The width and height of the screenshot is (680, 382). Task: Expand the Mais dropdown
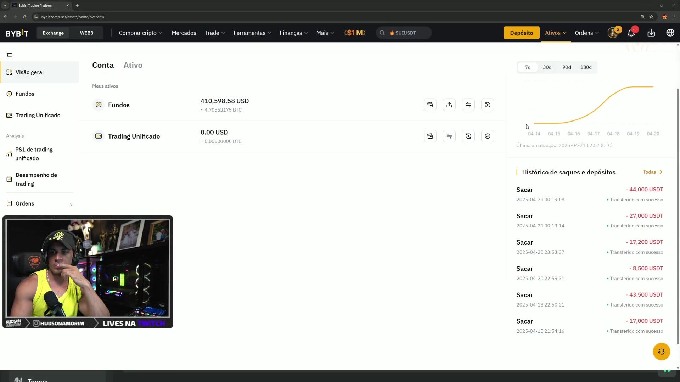[325, 33]
